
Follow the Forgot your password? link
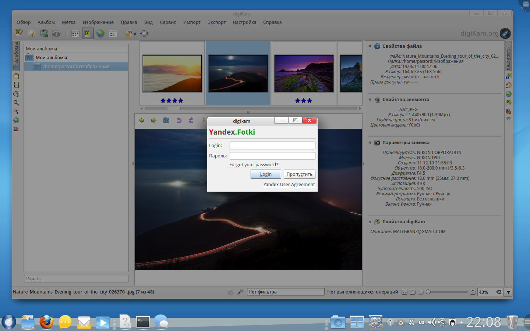(254, 165)
